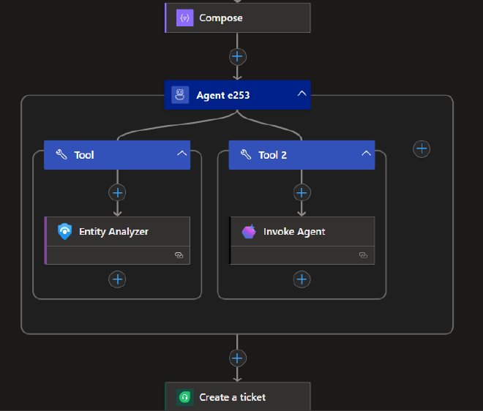Insert a step above Create a ticket
Viewport: 483px width, 411px height.
pyautogui.click(x=237, y=358)
